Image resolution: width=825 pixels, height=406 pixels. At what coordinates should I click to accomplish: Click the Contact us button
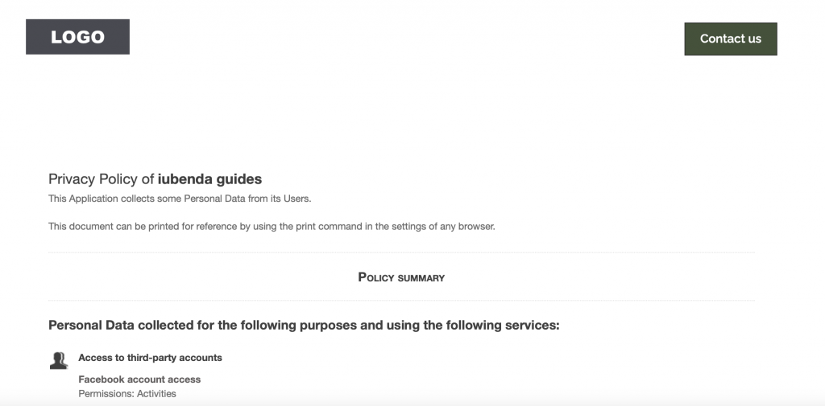point(730,39)
